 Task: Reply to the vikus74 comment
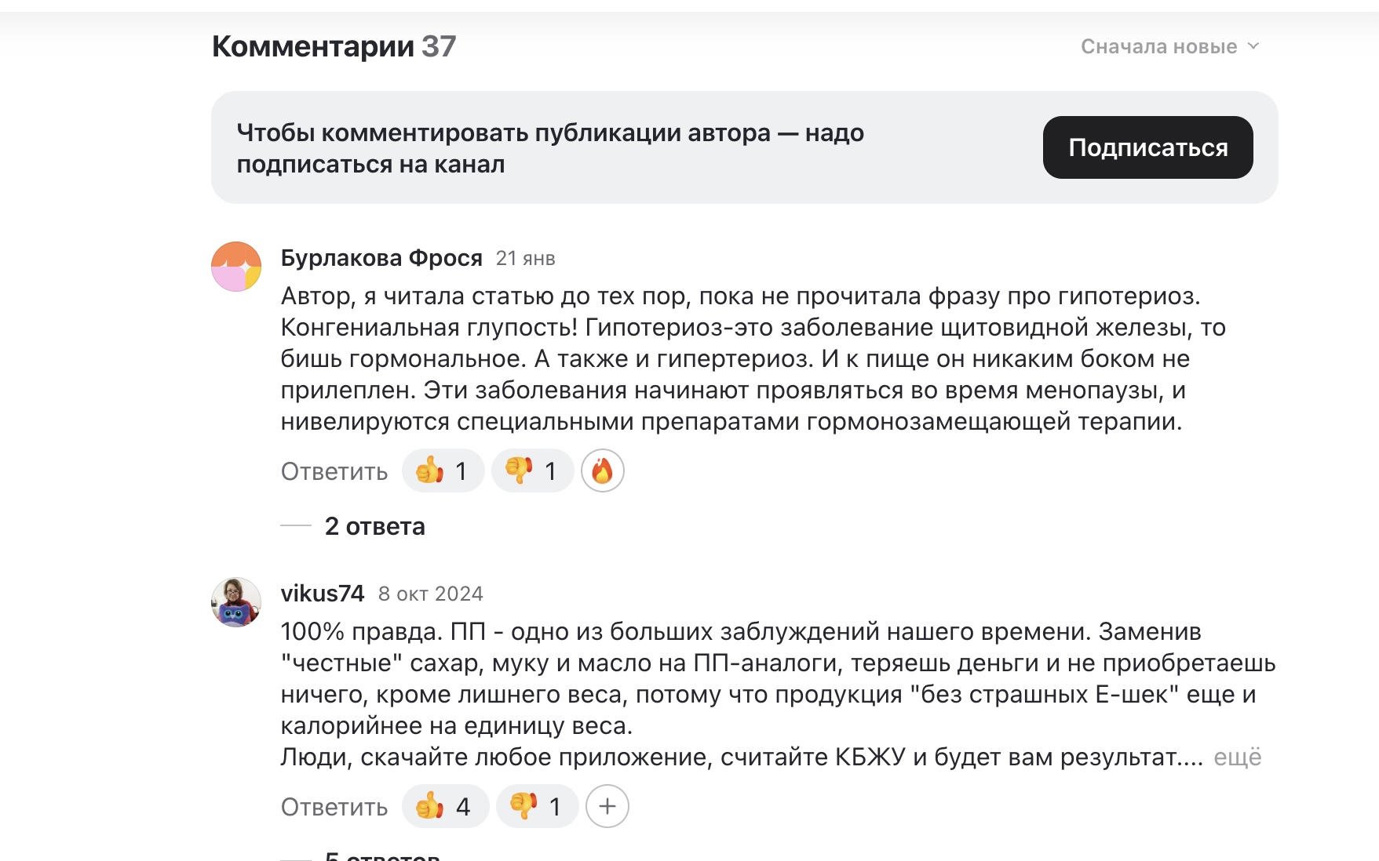coord(334,808)
